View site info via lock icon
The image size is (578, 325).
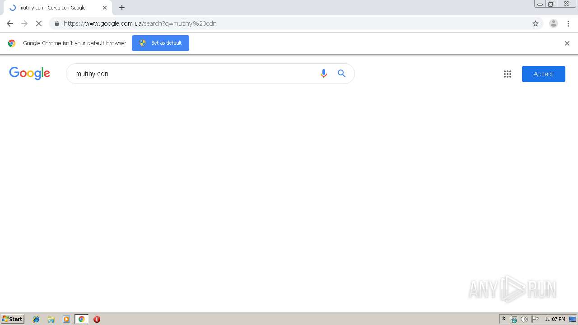[x=56, y=23]
